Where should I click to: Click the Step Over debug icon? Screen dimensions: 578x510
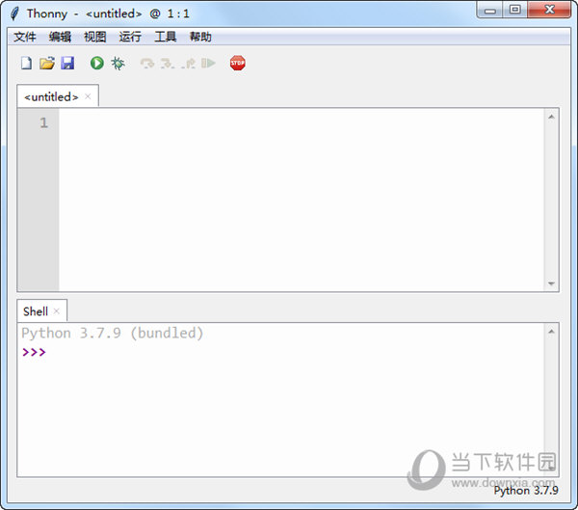(147, 64)
